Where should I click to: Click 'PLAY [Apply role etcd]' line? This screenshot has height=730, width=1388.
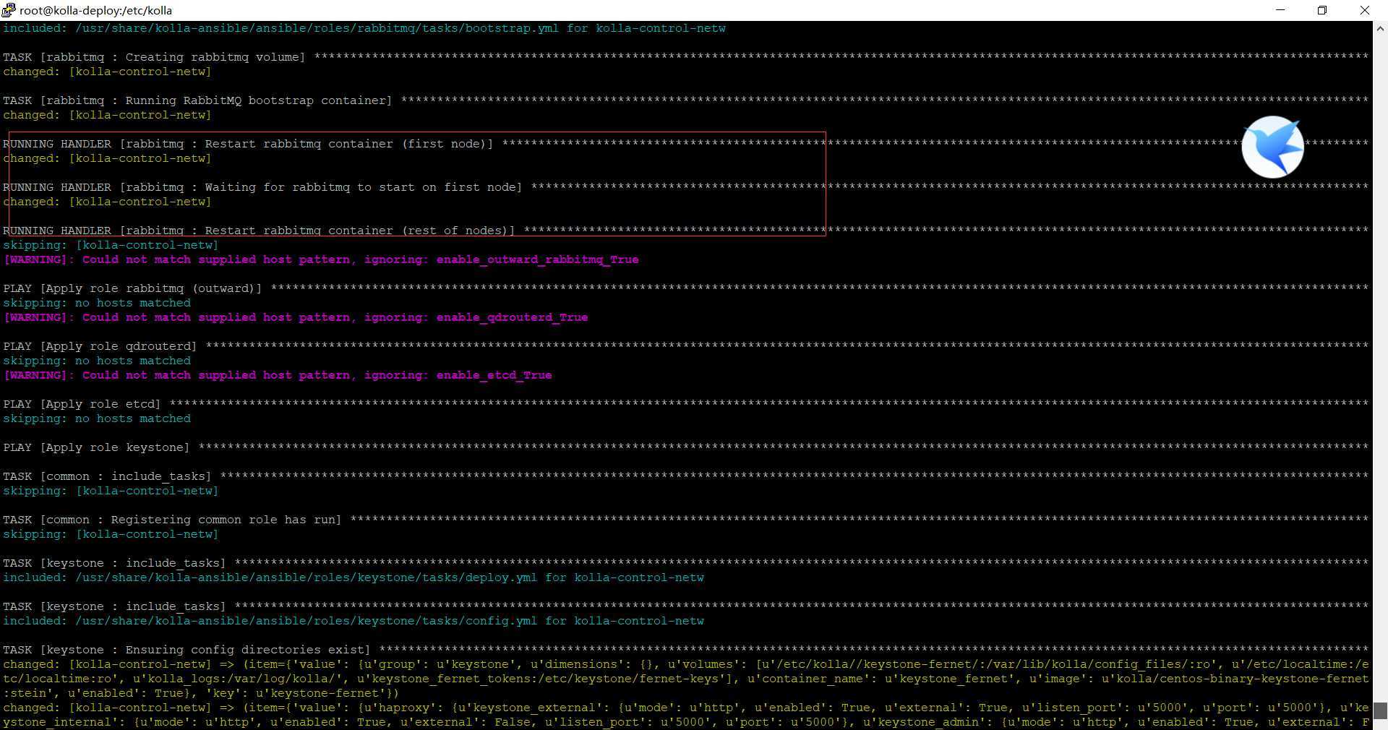coord(685,404)
